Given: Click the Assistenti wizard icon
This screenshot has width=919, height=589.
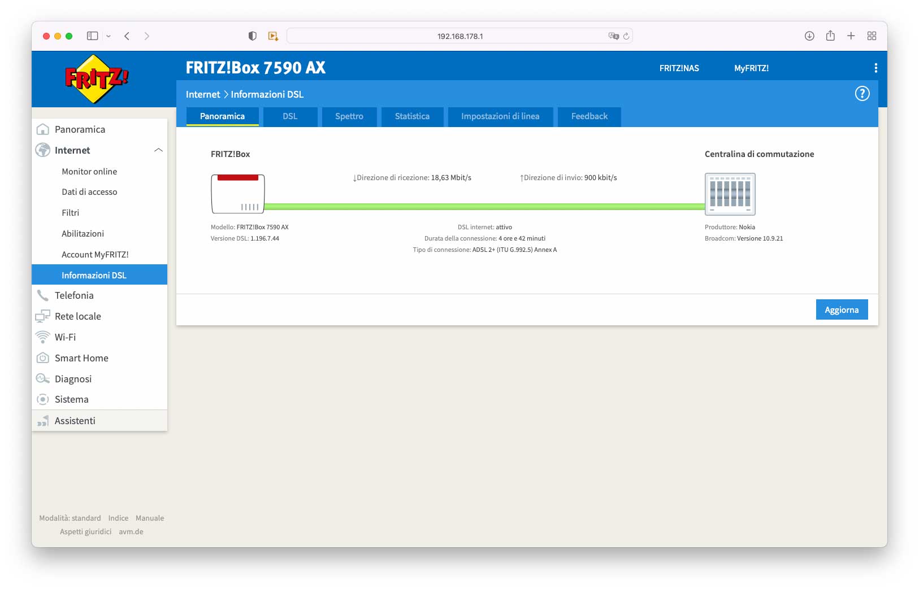Looking at the screenshot, I should point(42,421).
